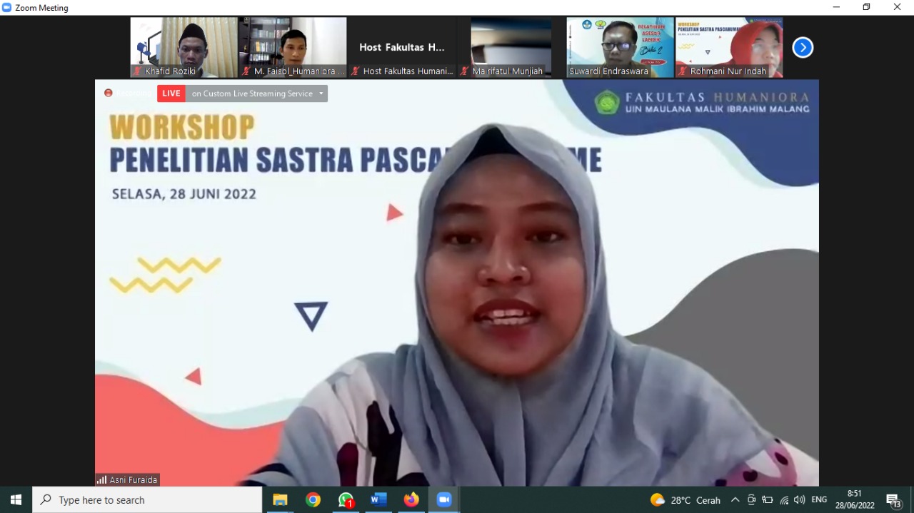Open Zoom from the taskbar
Image resolution: width=914 pixels, height=513 pixels.
click(444, 500)
